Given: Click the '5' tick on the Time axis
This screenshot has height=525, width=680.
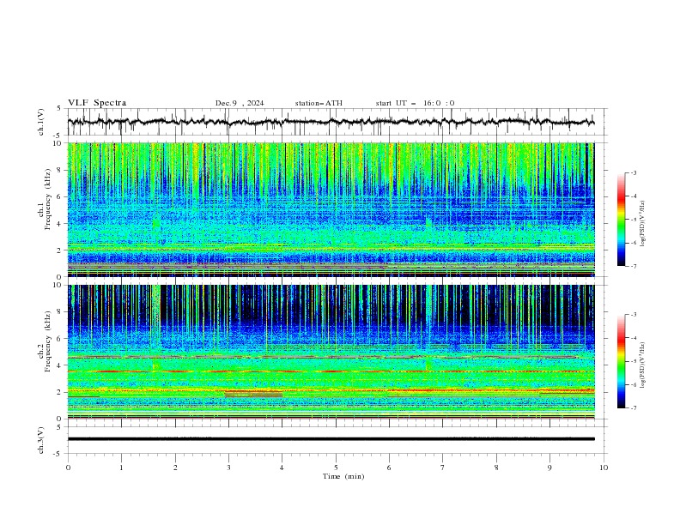Looking at the screenshot, I should pos(336,468).
